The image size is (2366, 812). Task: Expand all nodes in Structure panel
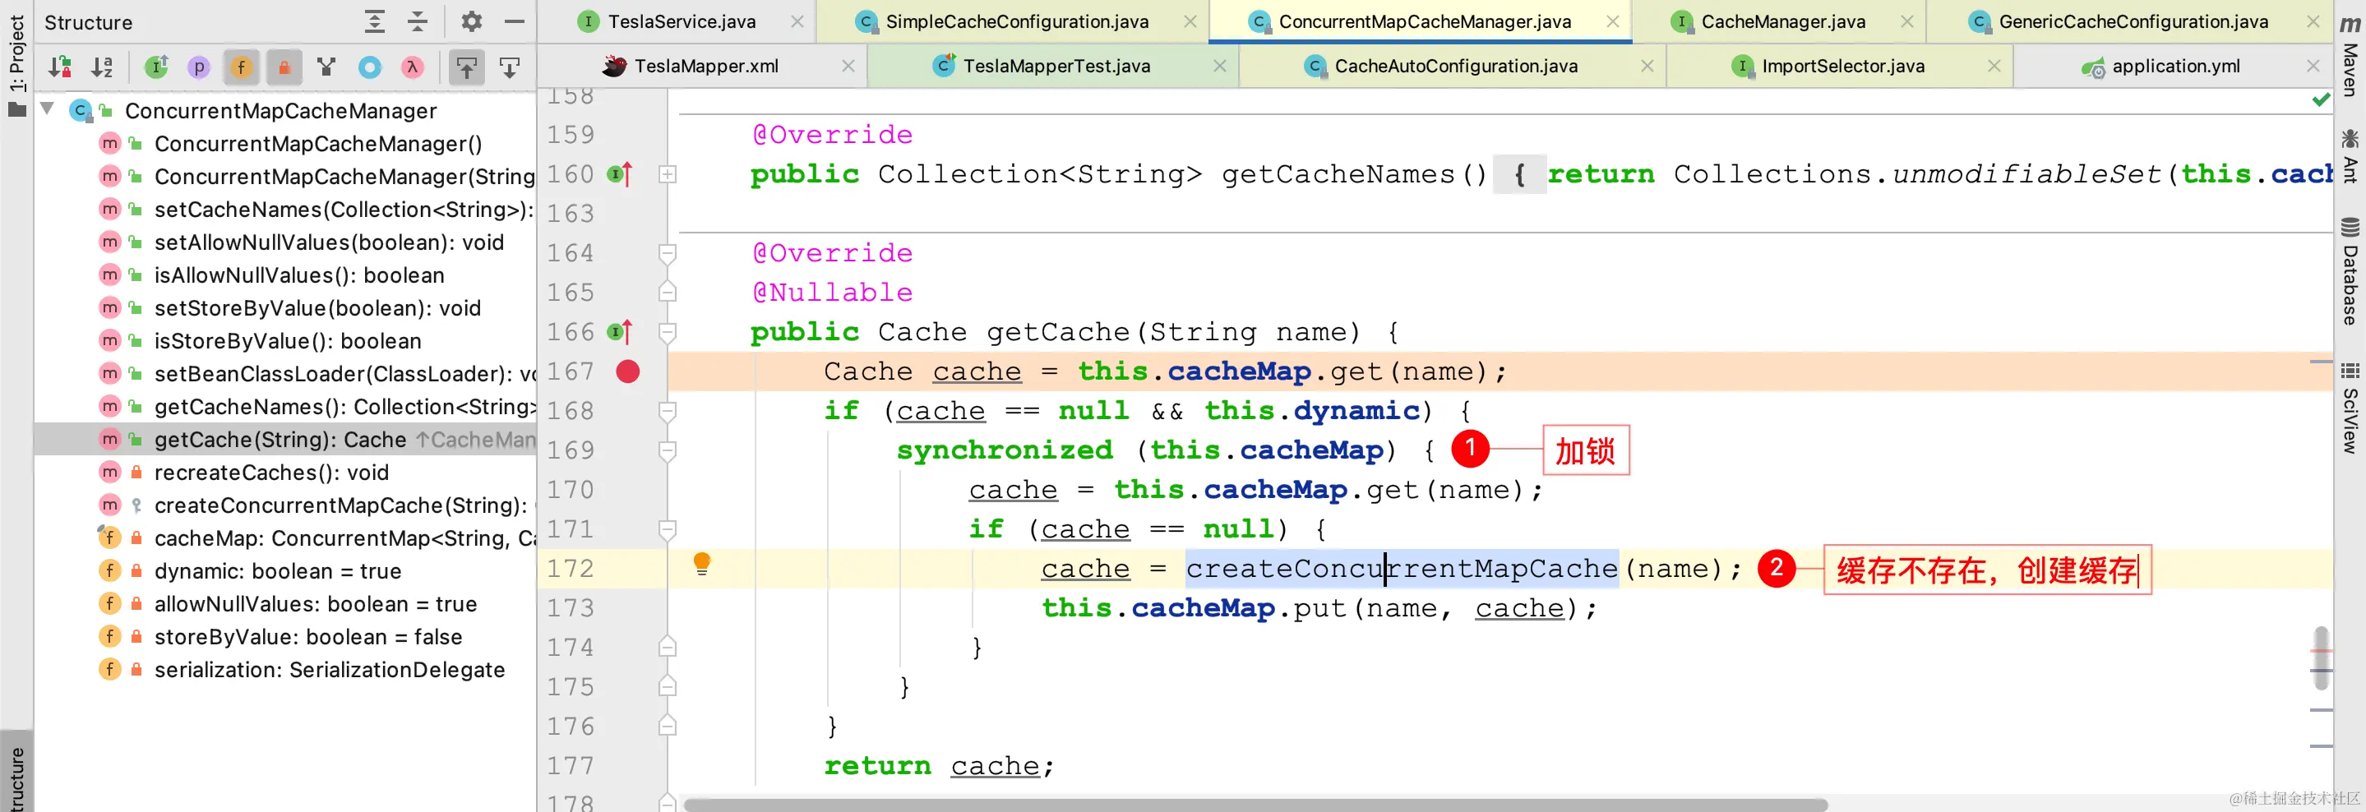click(375, 22)
